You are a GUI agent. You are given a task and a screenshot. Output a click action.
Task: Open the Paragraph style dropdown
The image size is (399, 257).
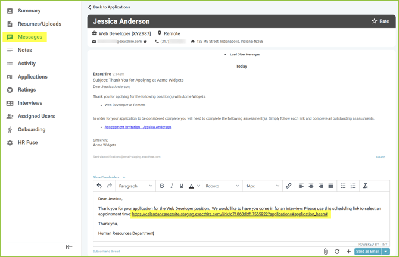click(135, 186)
